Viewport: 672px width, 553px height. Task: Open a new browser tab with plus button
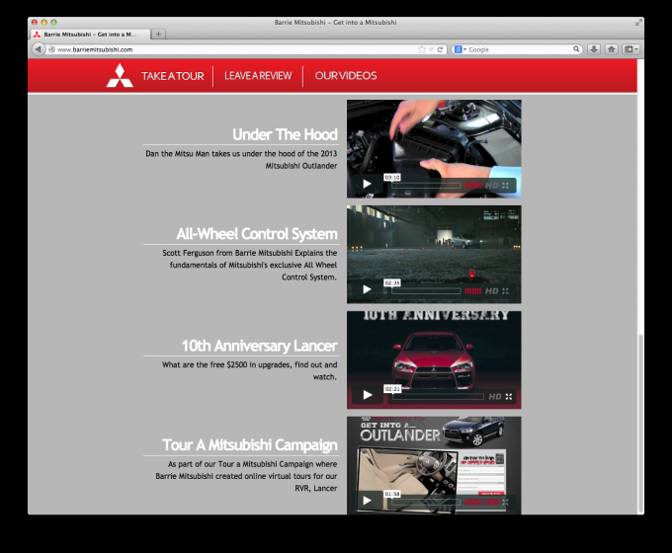(159, 34)
